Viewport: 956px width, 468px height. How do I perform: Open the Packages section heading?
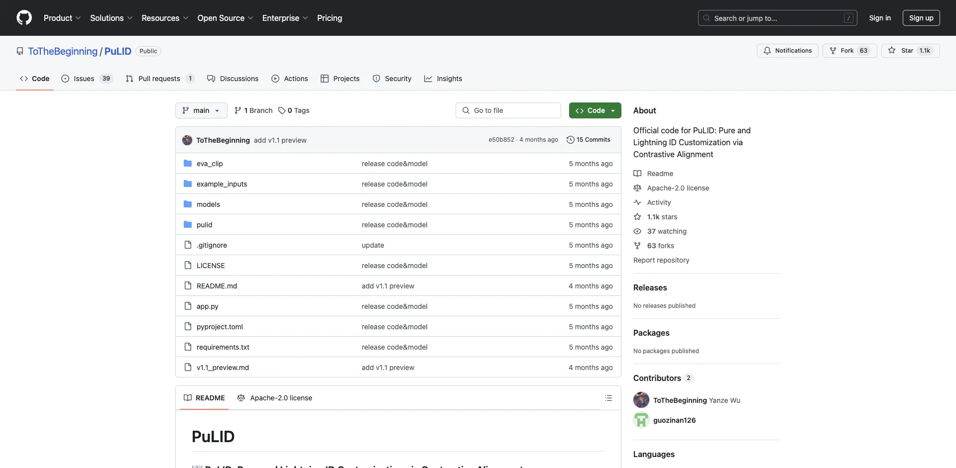[651, 333]
